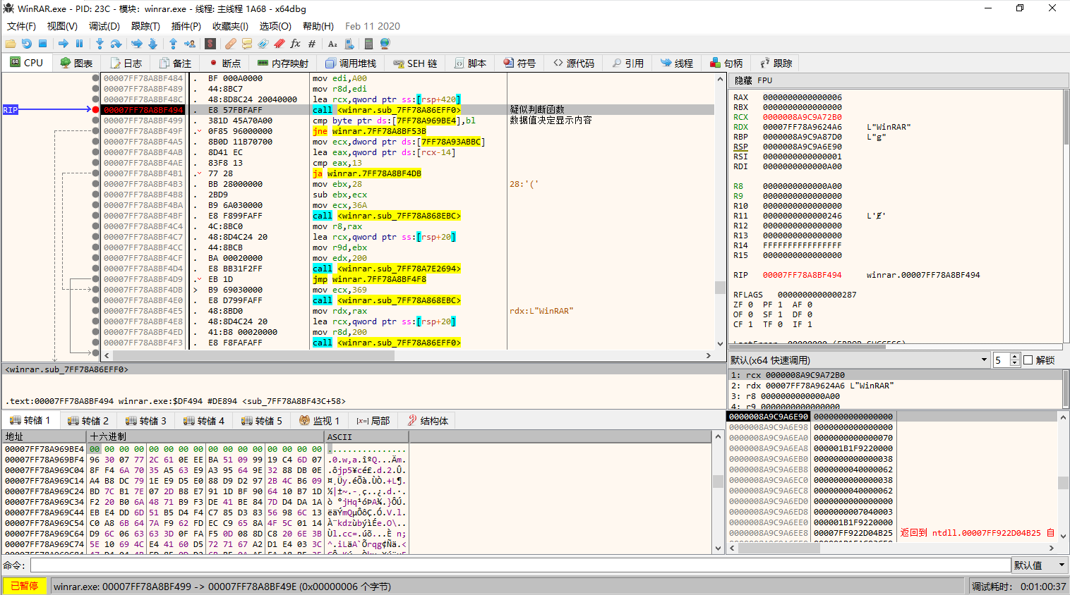Click the 地址 column header

point(44,437)
